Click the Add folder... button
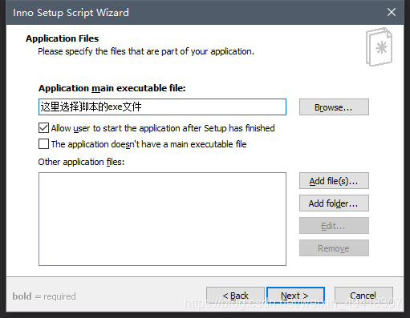The image size is (410, 318). click(x=334, y=203)
